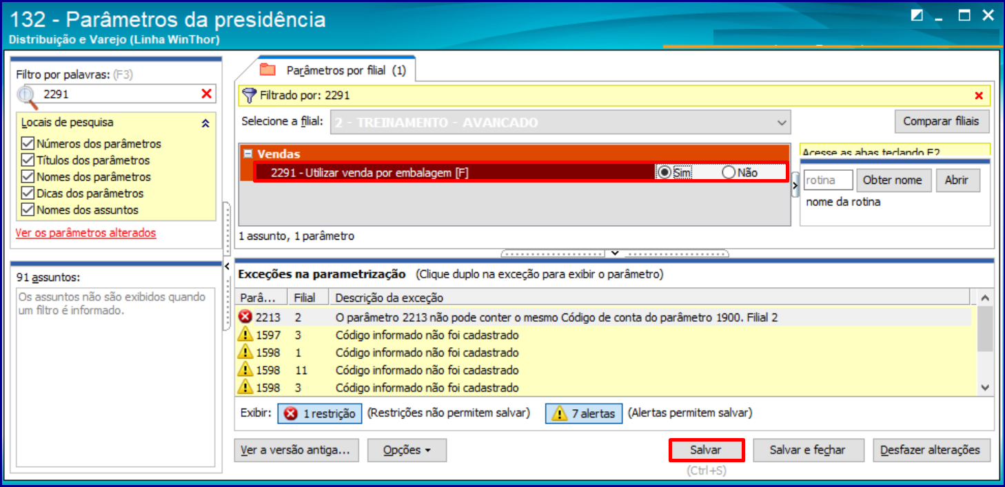Screen dimensions: 1005x487
Task: Toggle 'Nomes dos assuntos' checkbox
Action: (28, 210)
